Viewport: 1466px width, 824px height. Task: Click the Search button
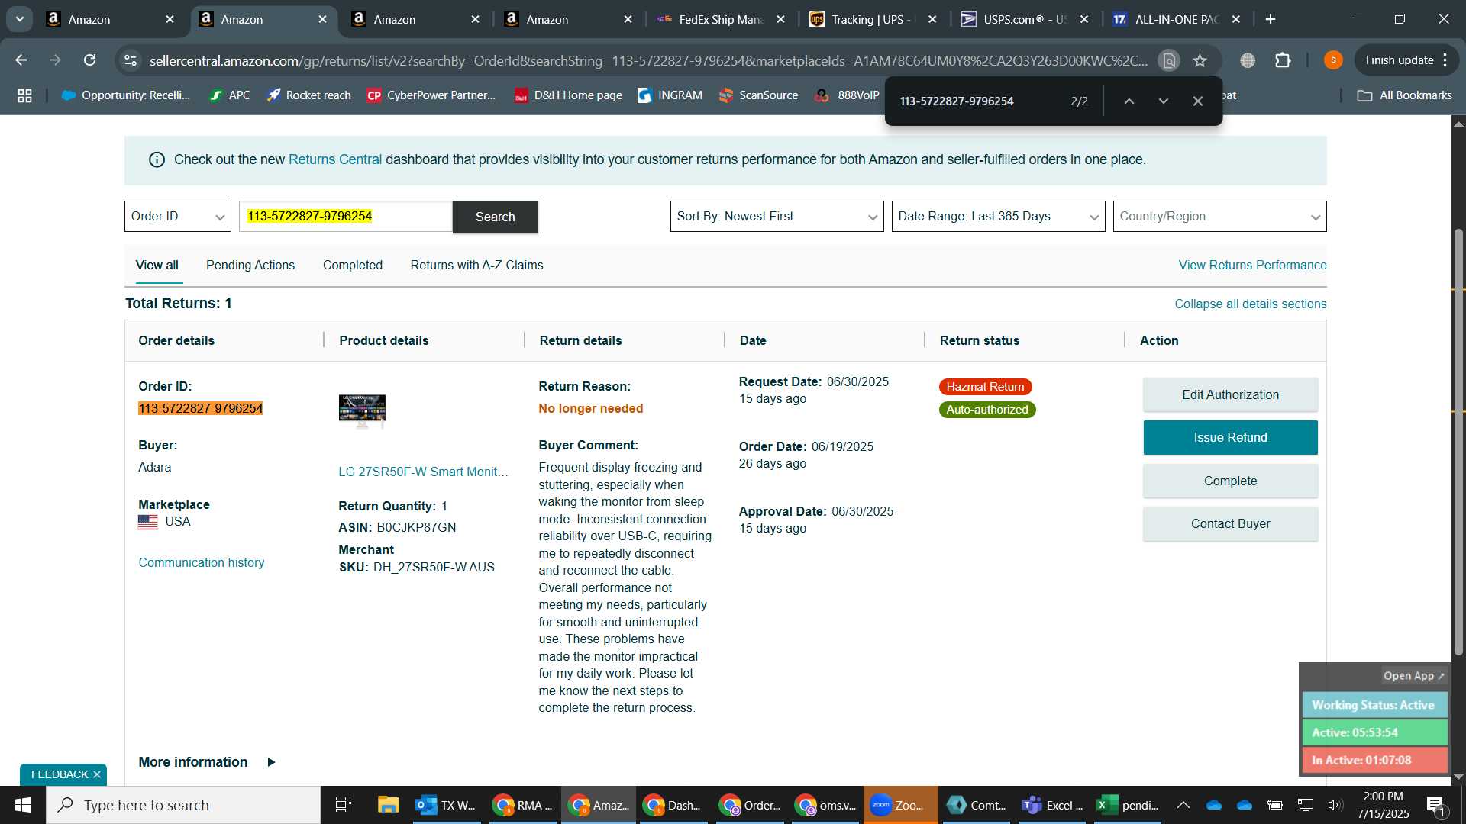tap(496, 217)
